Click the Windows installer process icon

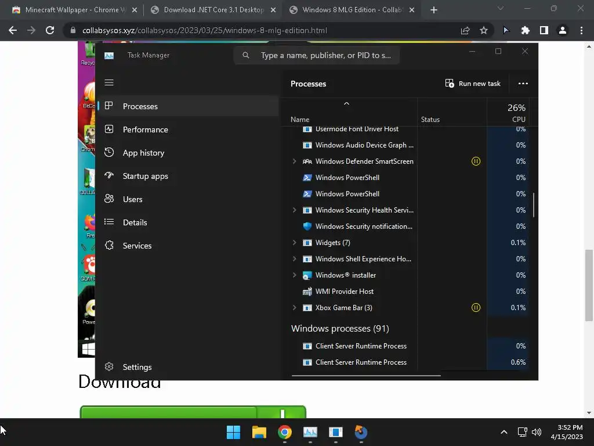point(307,275)
